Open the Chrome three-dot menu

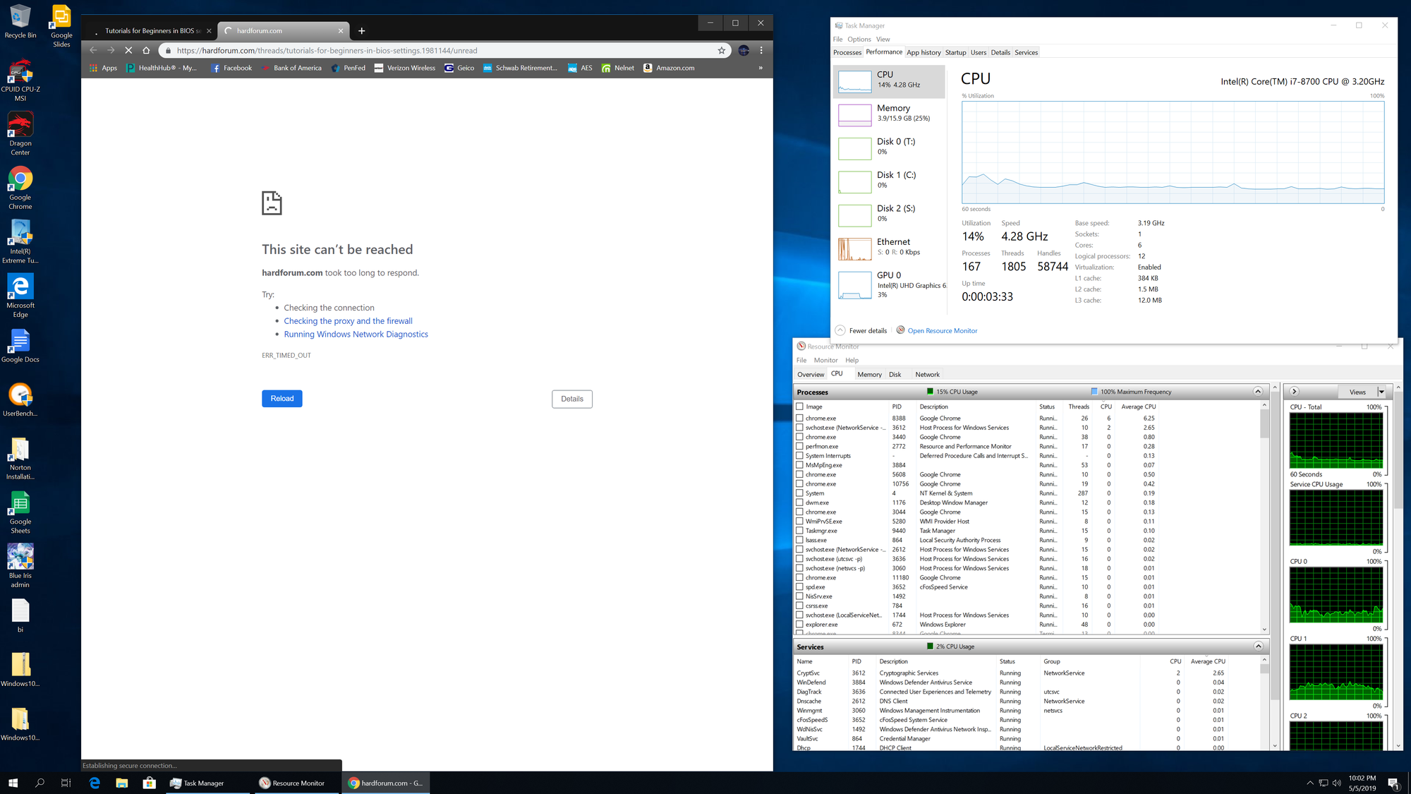[761, 50]
